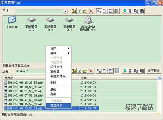Switch local pane to small icons view

tap(105, 11)
